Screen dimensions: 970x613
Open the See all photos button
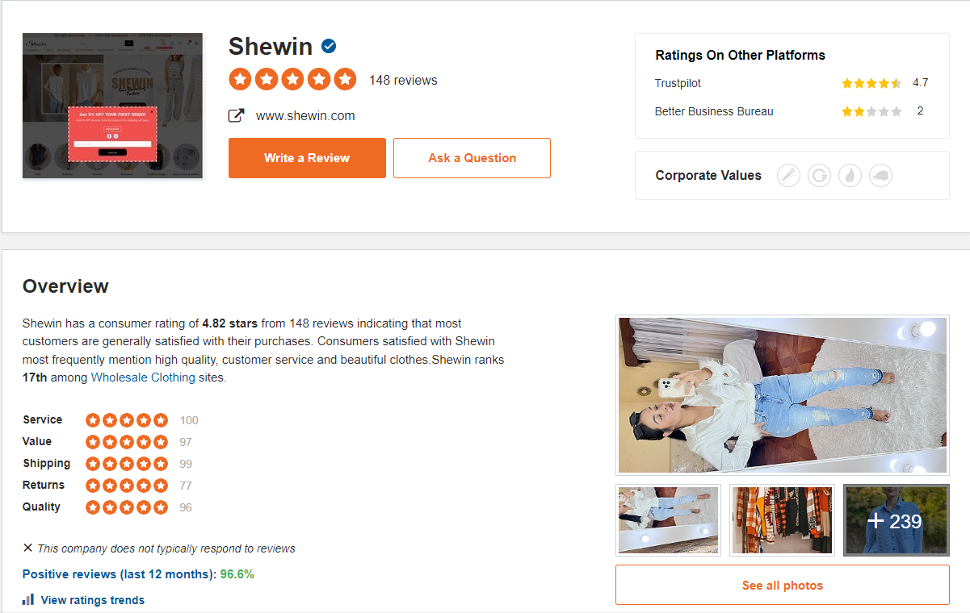782,585
